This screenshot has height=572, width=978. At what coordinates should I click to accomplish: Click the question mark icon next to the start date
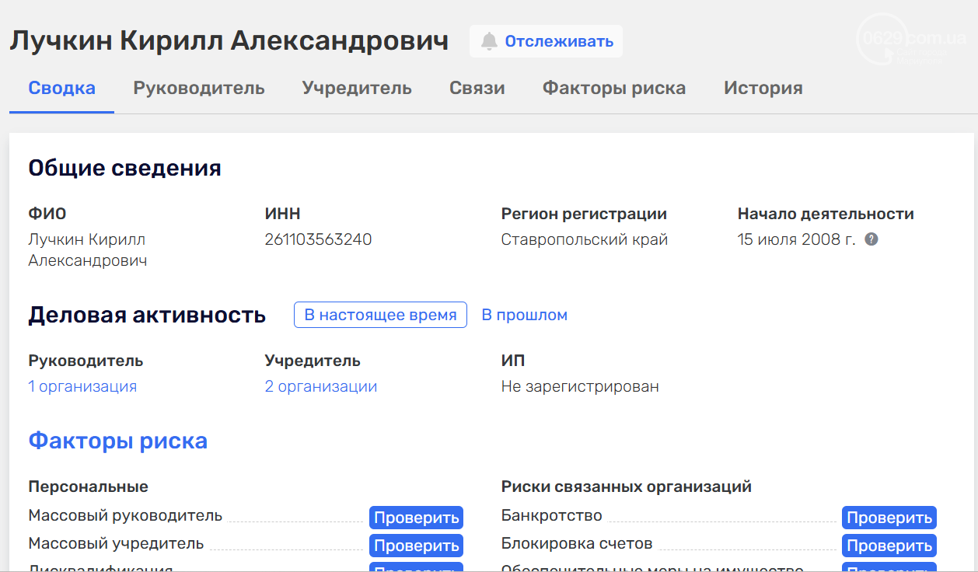tap(871, 239)
